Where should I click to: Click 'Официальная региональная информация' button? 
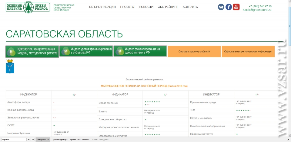(x=248, y=52)
